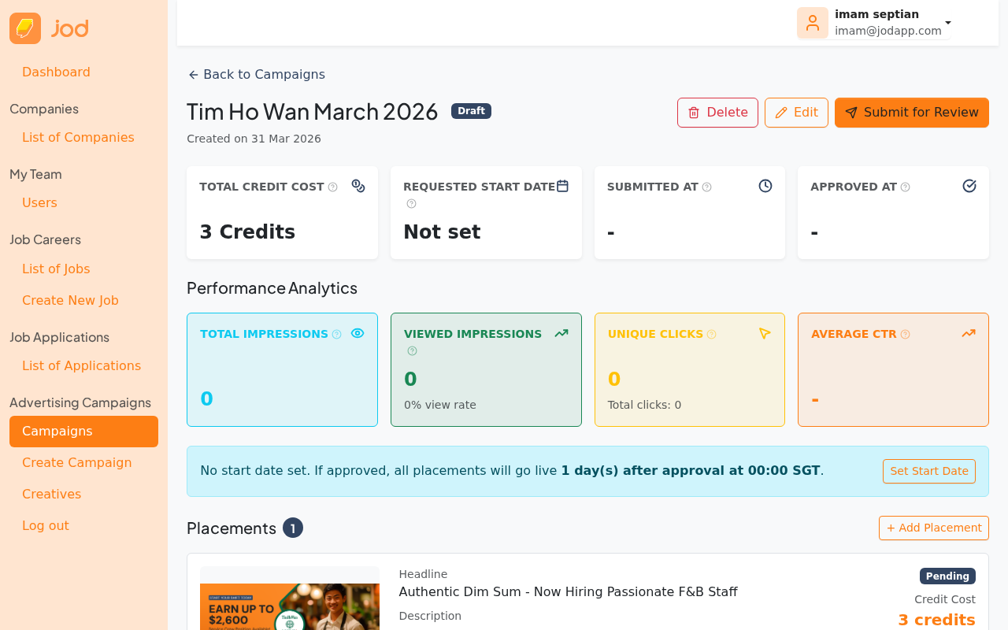Open Create Campaign in the sidebar
The width and height of the screenshot is (1008, 630).
pyautogui.click(x=76, y=463)
